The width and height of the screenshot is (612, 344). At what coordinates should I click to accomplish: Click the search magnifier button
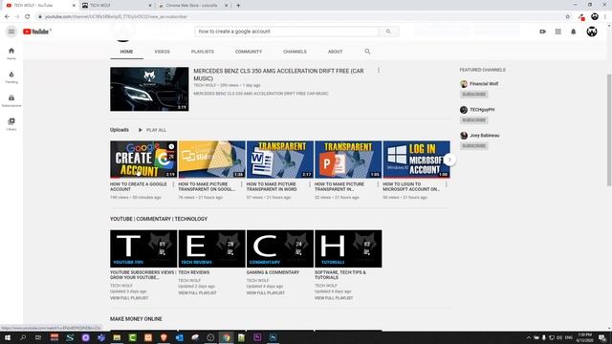click(x=388, y=32)
